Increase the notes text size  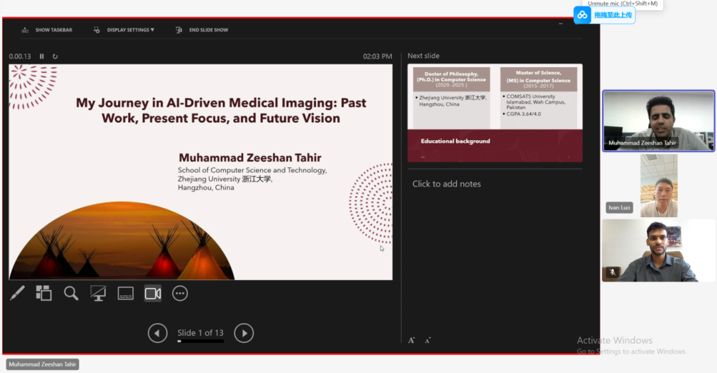[412, 340]
